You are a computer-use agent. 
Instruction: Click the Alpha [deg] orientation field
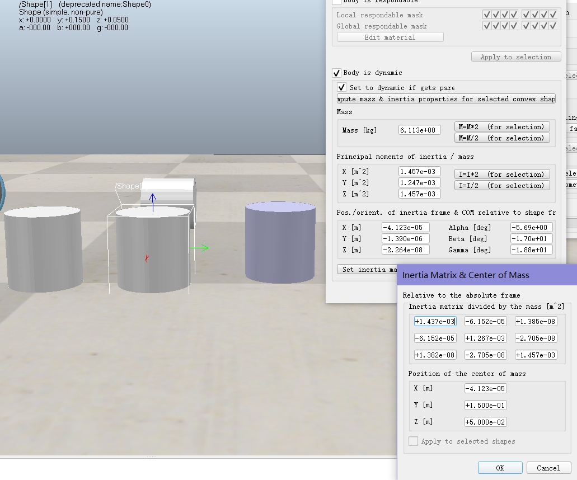click(x=531, y=228)
